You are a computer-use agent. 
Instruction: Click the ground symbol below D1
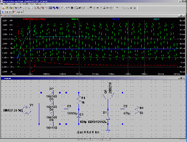click(x=108, y=131)
